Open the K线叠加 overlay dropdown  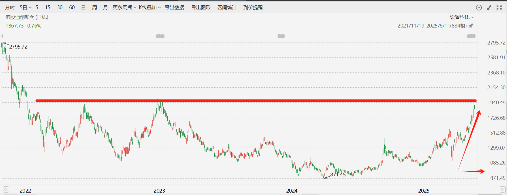point(150,8)
